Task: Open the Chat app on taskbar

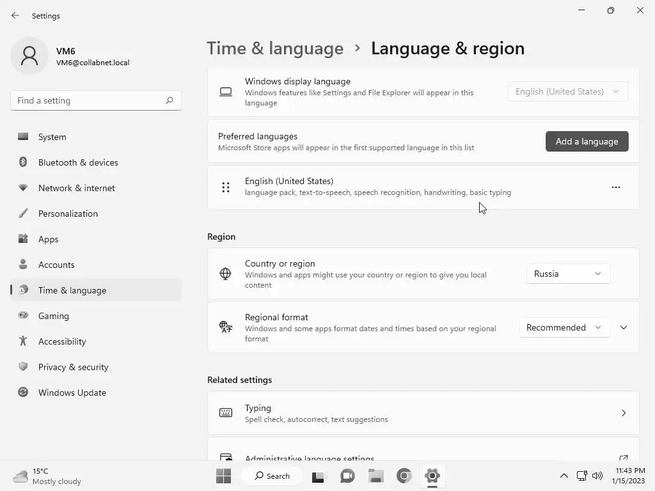Action: pyautogui.click(x=347, y=476)
